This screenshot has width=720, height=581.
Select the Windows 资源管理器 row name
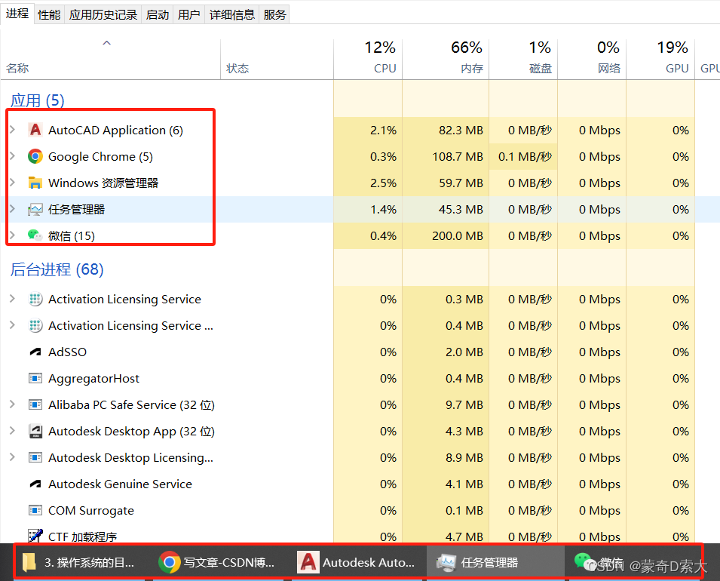click(103, 183)
